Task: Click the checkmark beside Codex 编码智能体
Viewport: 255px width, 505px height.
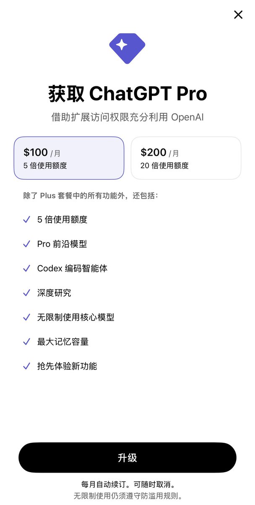Action: (27, 268)
